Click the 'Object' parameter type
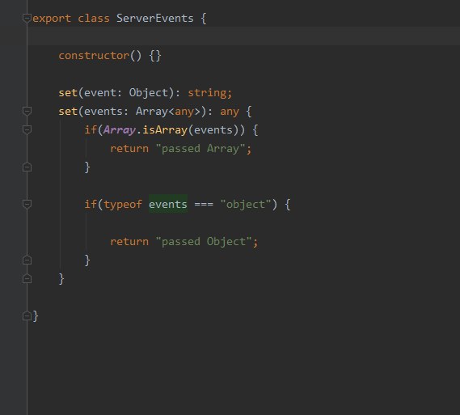 click(x=149, y=93)
